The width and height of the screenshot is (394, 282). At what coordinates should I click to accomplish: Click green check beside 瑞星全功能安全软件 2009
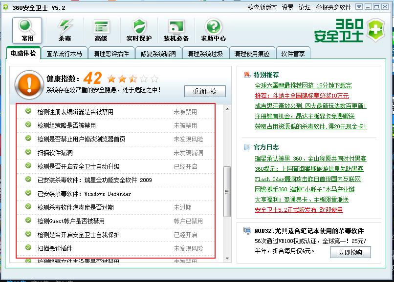[28, 180]
